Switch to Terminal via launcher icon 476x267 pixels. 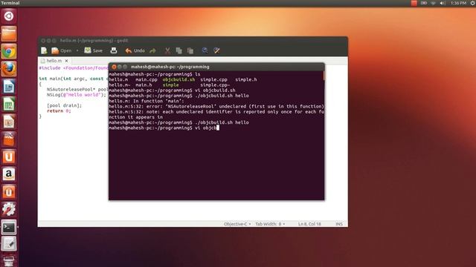tap(9, 228)
